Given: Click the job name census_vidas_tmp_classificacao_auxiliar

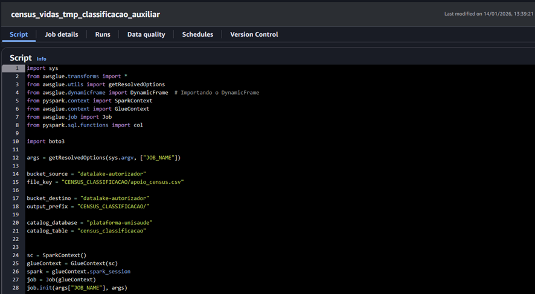Looking at the screenshot, I should click(85, 14).
